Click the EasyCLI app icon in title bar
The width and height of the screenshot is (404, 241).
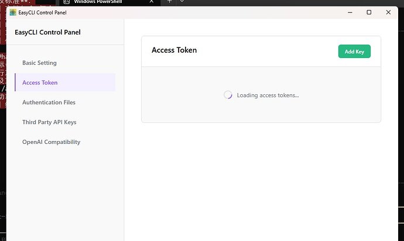tap(13, 12)
